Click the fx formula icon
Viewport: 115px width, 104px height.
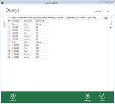coord(9,18)
